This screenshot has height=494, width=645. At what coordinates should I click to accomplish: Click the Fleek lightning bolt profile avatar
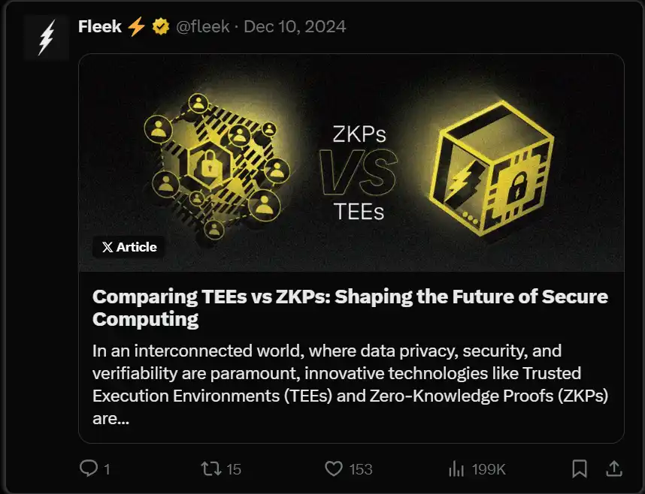pyautogui.click(x=44, y=36)
